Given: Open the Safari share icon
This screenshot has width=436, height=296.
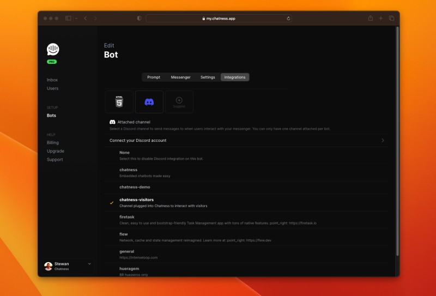Looking at the screenshot, I should pyautogui.click(x=371, y=18).
